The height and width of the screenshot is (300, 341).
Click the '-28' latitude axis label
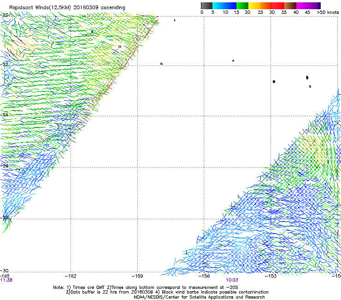pos(5,218)
